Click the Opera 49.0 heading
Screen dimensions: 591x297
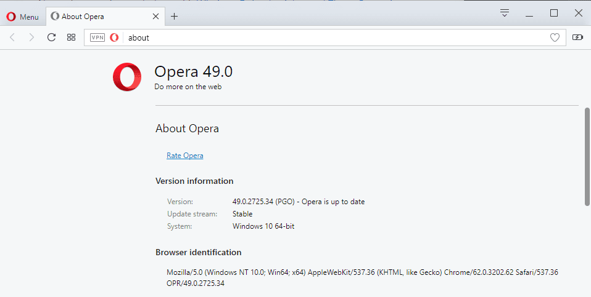[193, 71]
